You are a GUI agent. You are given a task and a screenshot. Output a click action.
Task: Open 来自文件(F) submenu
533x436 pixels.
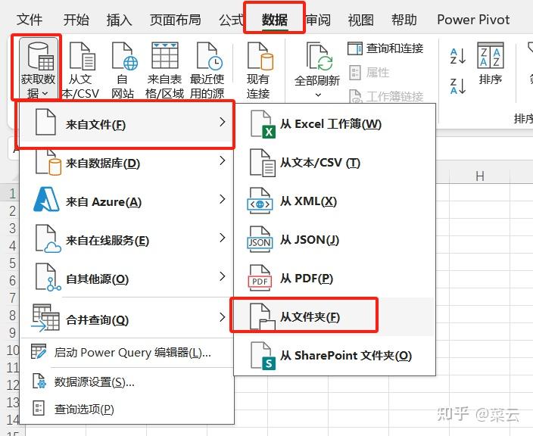click(126, 124)
